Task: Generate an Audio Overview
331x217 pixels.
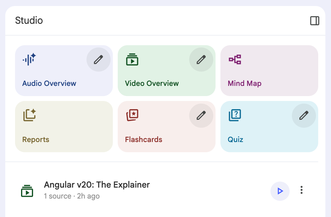Action: (x=49, y=83)
